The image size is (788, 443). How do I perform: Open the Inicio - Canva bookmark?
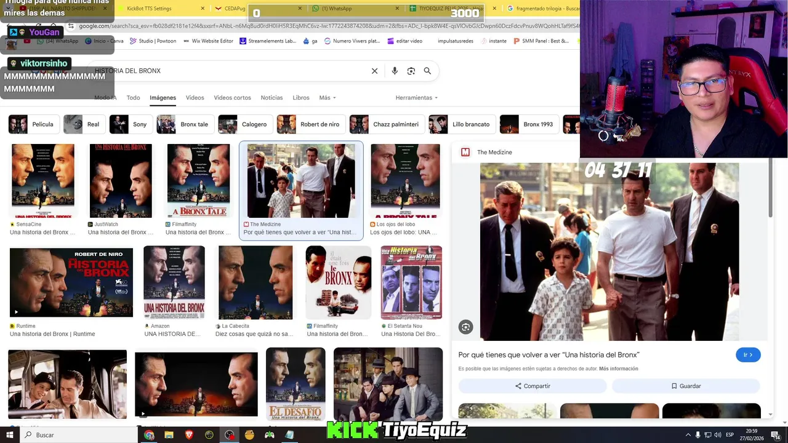point(104,41)
